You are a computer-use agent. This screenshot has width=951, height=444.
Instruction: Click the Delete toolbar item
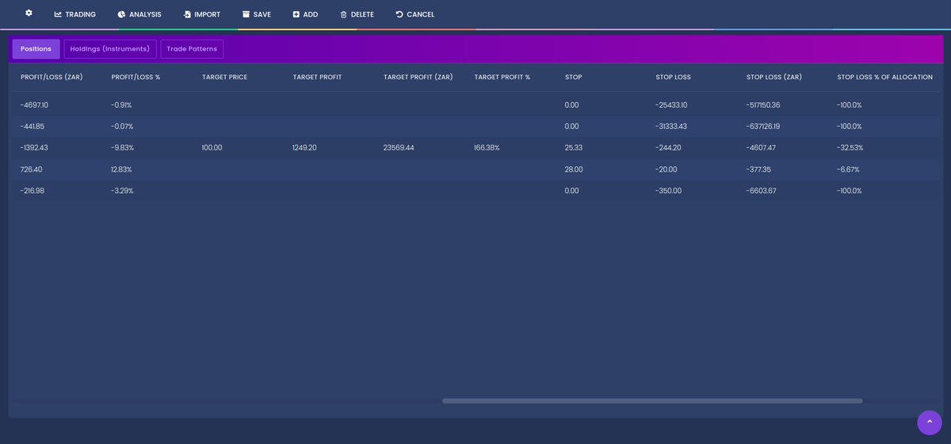tap(357, 14)
